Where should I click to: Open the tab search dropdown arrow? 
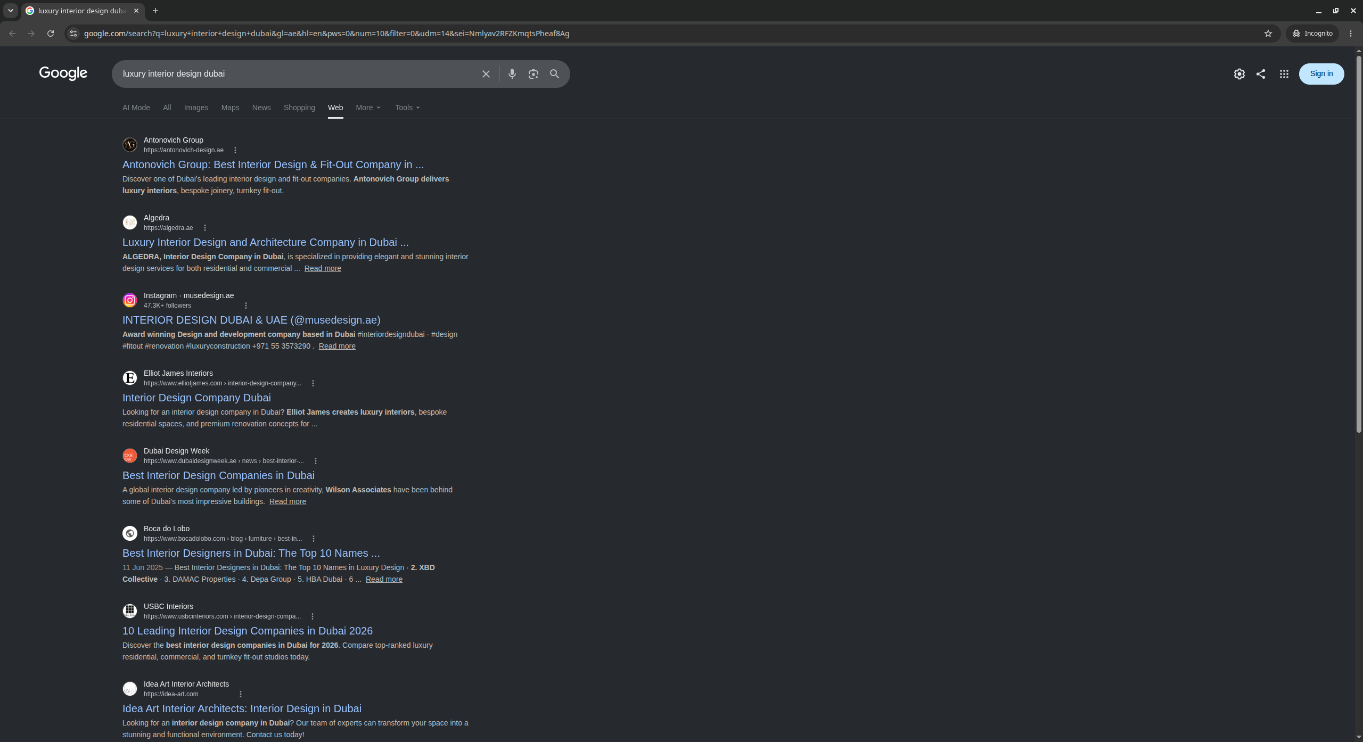click(11, 11)
